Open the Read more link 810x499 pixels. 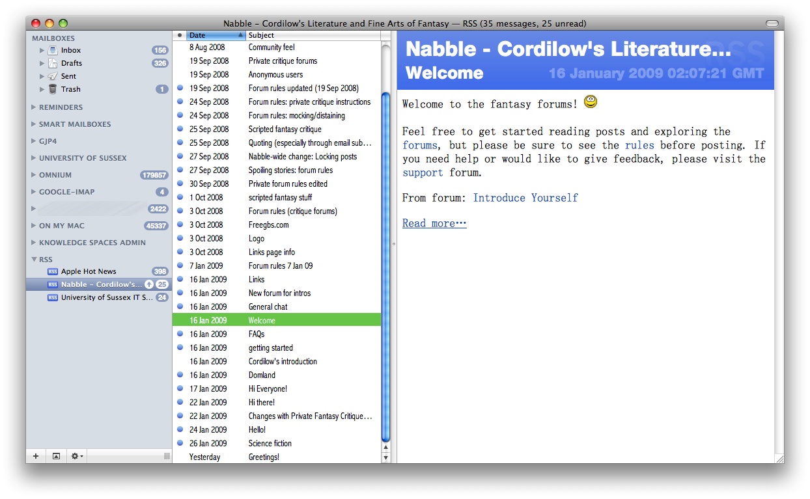434,223
